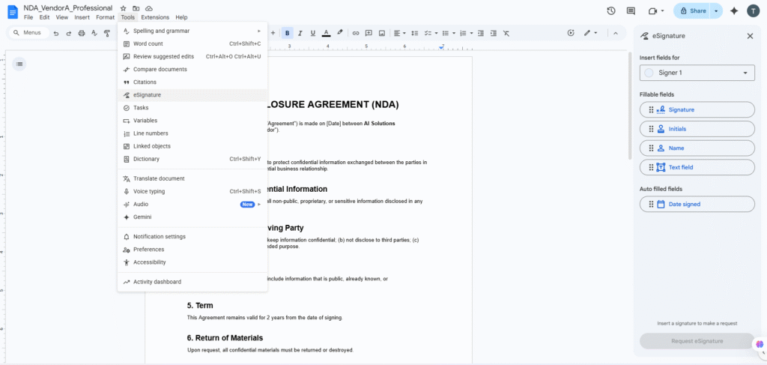Toggle italic formatting
The width and height of the screenshot is (767, 365).
(x=300, y=33)
